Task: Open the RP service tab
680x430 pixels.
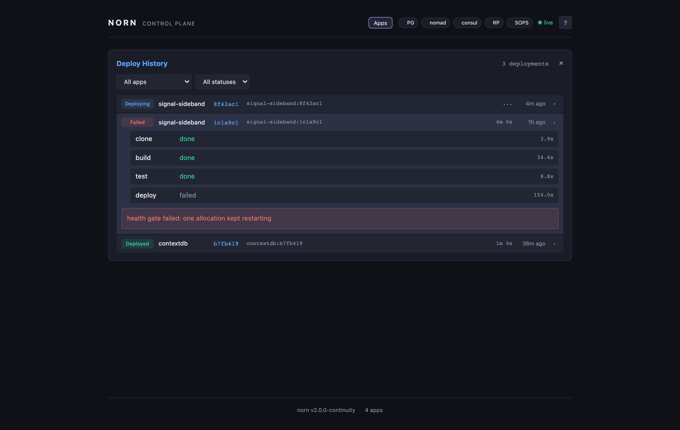Action: (x=493, y=23)
